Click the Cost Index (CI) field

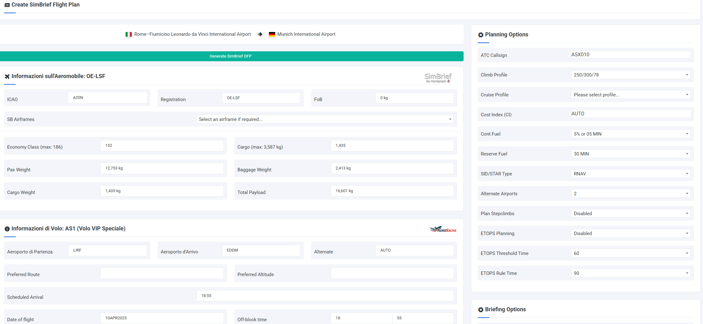631,114
